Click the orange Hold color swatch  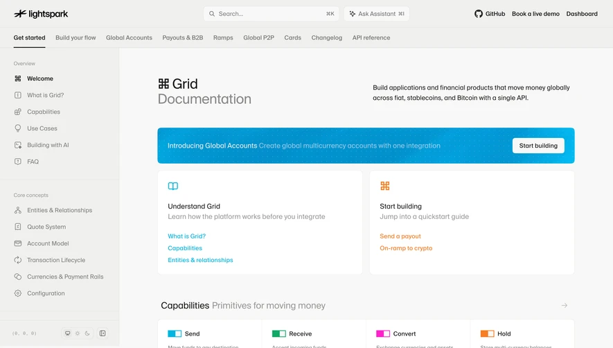pos(487,333)
